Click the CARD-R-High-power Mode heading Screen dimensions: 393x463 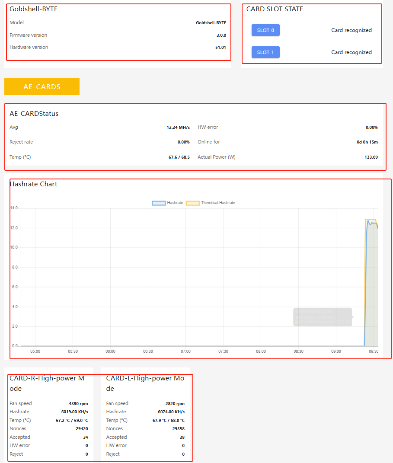[x=47, y=383]
